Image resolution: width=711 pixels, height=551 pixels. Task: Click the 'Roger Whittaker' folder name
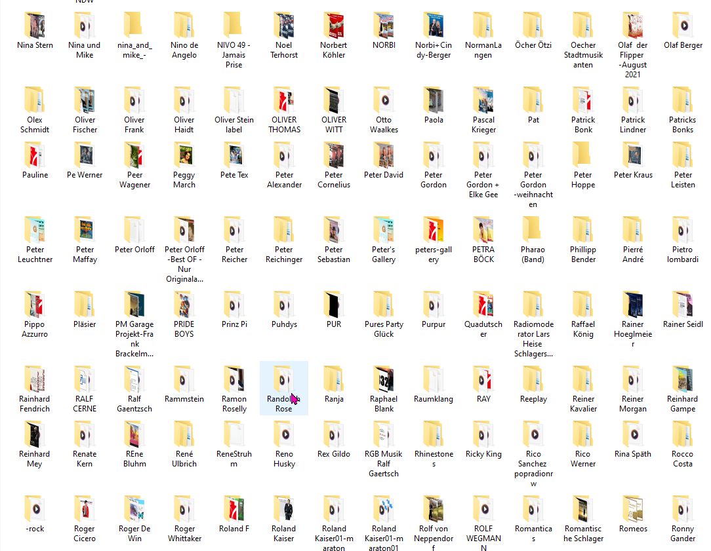coord(184,533)
